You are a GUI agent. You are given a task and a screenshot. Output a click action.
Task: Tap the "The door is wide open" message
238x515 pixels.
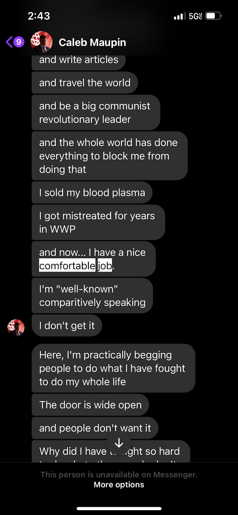click(90, 405)
